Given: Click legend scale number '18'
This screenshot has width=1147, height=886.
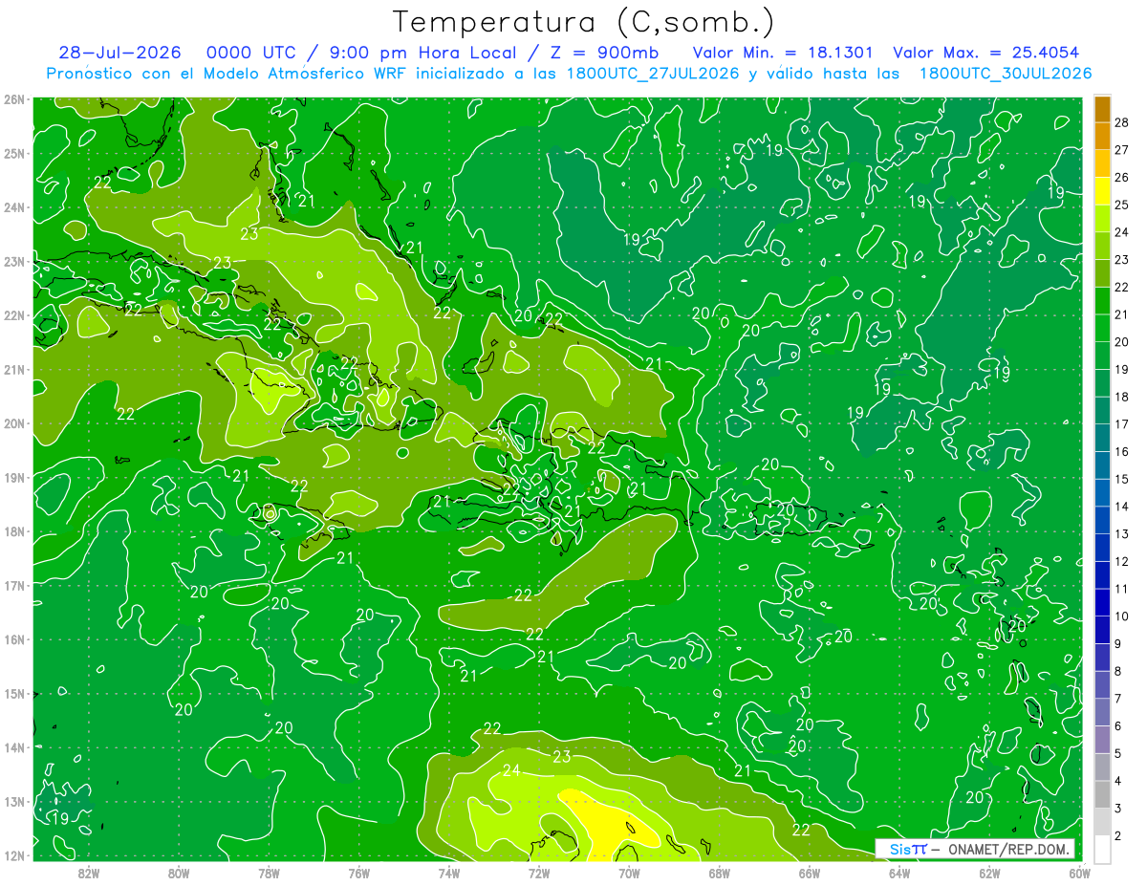Looking at the screenshot, I should click(1121, 397).
